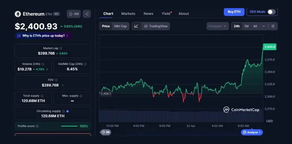
Task: Select the All time range
Action: coord(255,26)
